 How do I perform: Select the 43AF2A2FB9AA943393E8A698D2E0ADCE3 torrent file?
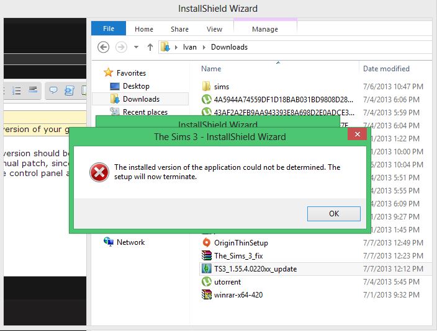tap(284, 112)
